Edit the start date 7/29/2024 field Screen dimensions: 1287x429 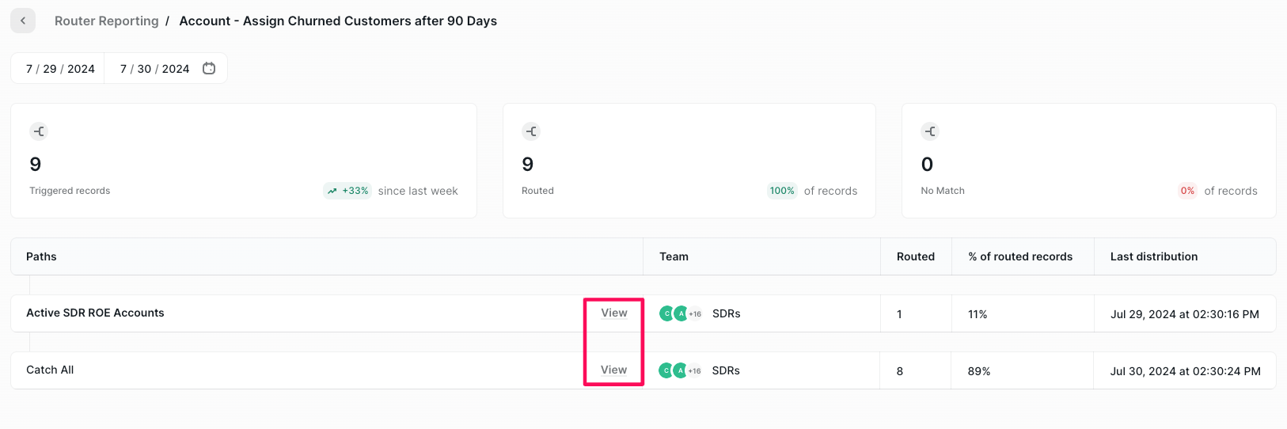point(60,69)
